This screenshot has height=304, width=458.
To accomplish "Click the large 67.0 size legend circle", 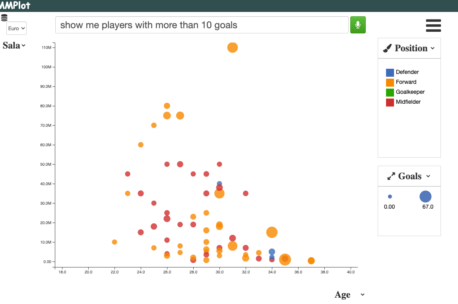I will (x=425, y=197).
